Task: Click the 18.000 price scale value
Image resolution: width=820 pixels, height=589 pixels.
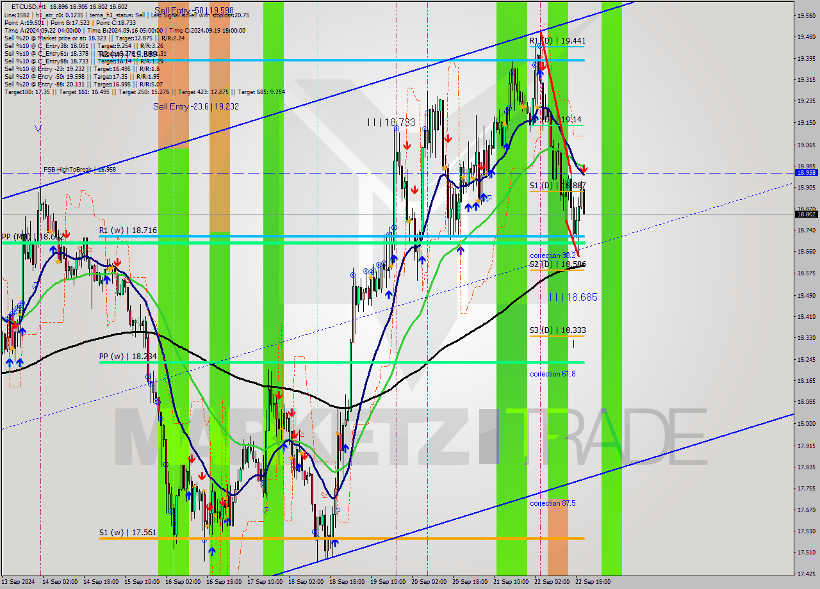Action: (806, 423)
